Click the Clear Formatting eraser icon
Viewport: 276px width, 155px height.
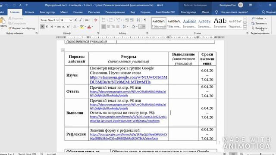click(x=96, y=20)
